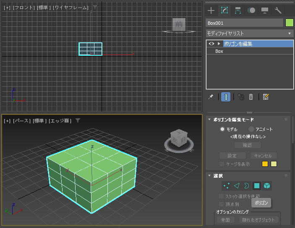Select Border sub-object level icon

(247, 186)
